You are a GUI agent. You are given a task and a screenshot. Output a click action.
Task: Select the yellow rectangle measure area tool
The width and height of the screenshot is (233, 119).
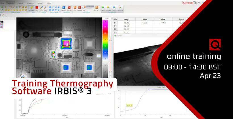pos(6,10)
